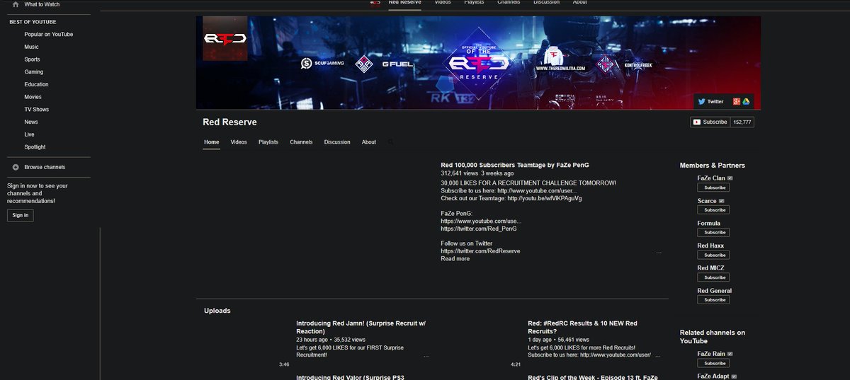This screenshot has height=380, width=850.
Task: Click the BEST OF YOUTUBE heading
Action: [31, 22]
